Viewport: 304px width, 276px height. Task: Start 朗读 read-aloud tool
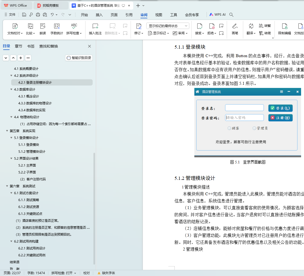[x=43, y=29]
